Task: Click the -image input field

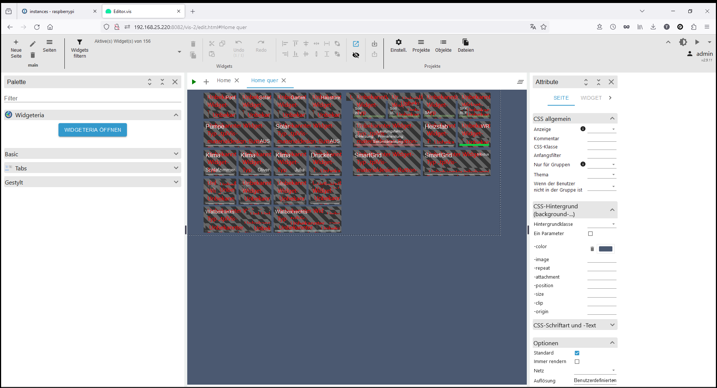Action: tap(602, 259)
